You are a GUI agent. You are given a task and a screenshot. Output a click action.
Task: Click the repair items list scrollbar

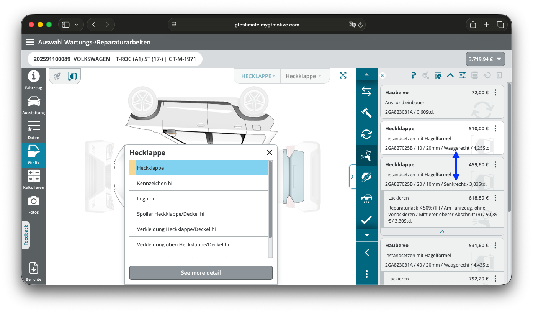(x=509, y=147)
